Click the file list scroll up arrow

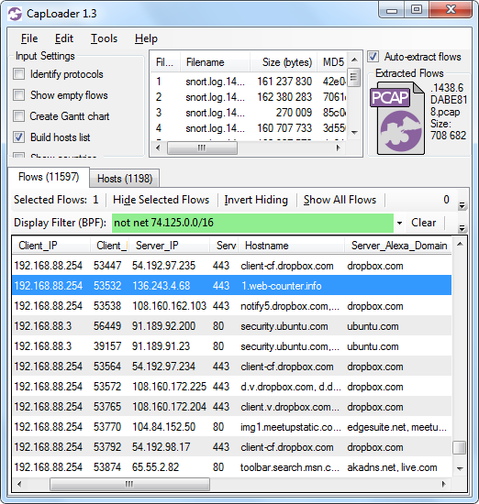coord(354,60)
